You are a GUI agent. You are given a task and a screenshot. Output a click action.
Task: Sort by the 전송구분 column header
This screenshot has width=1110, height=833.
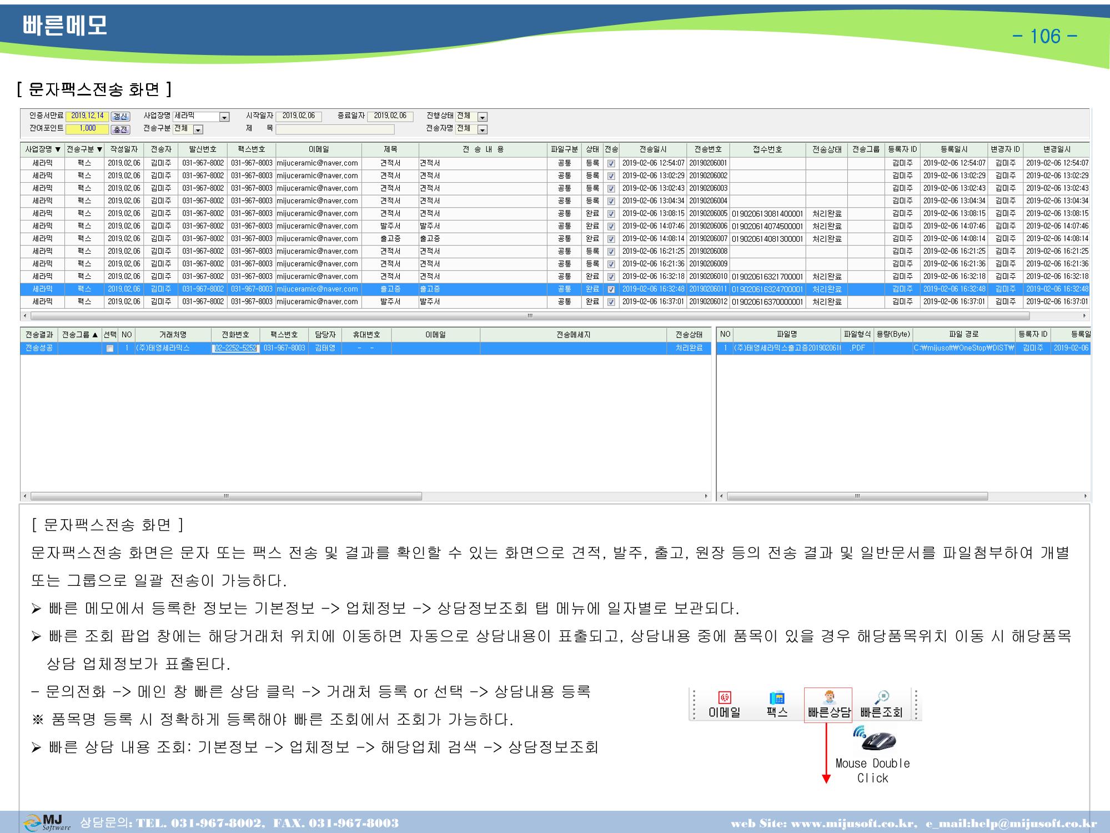[x=84, y=149]
